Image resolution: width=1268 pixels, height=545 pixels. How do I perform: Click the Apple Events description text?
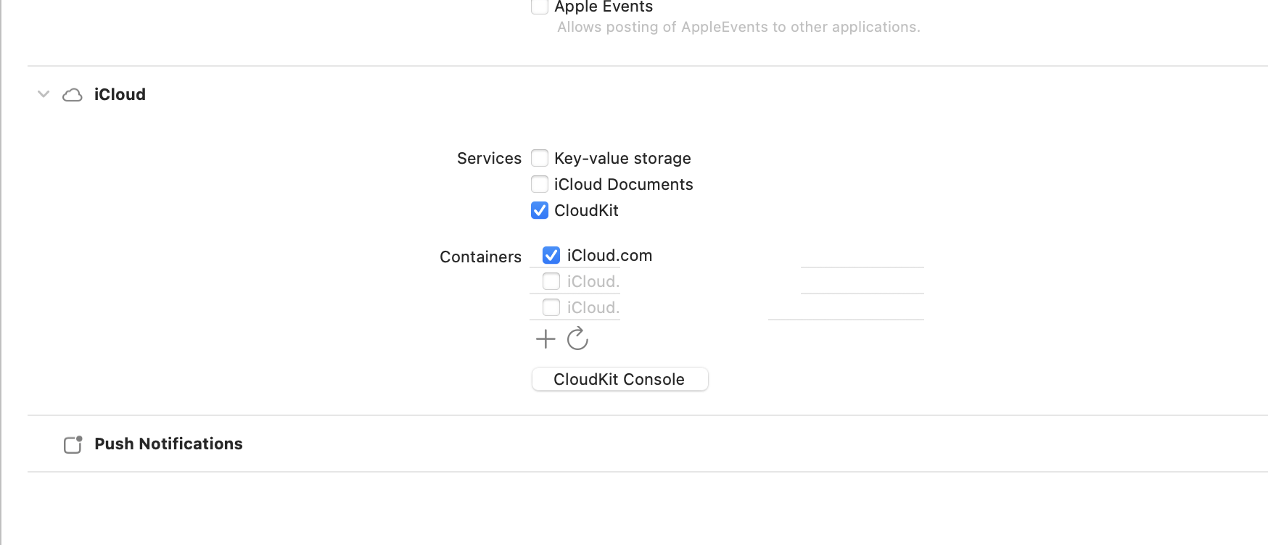[738, 27]
